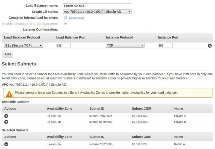Select subnet ID subnet-7cb2060a
Image resolution: width=215 pixels, height=149 pixels.
(x=101, y=116)
